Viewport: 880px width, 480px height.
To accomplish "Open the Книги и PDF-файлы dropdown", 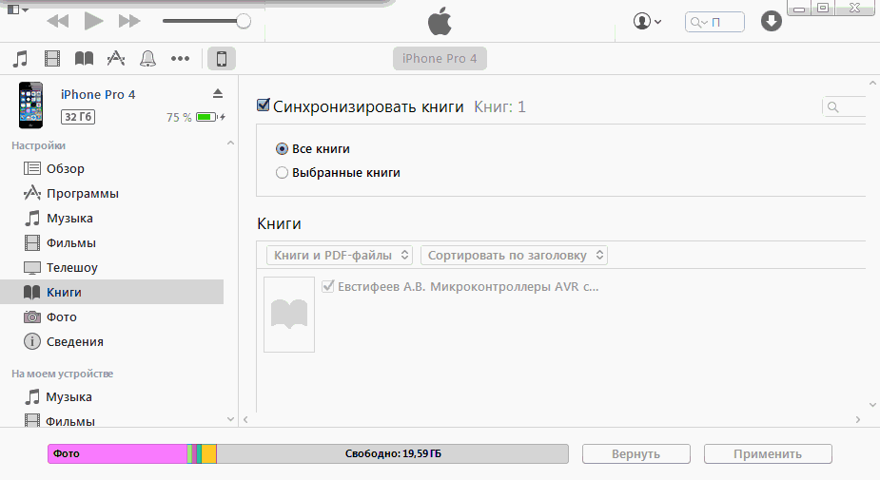I will coord(340,255).
